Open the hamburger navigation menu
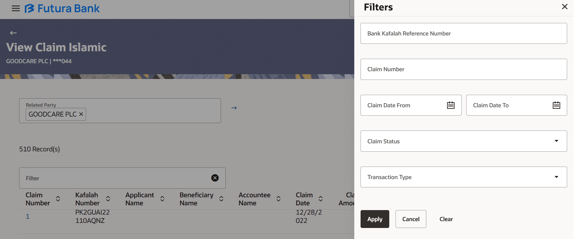Image resolution: width=574 pixels, height=239 pixels. click(16, 8)
